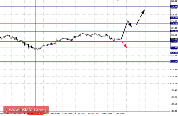The image size is (178, 116).
Task: Select the 135.29 price level label
Action: click(174, 18)
